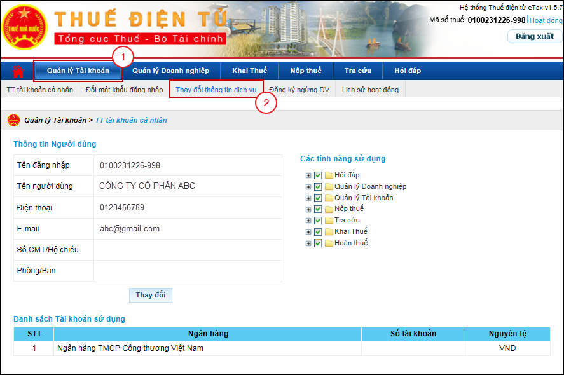
Task: Expand the Hỏi đáp tree node
Action: (308, 175)
